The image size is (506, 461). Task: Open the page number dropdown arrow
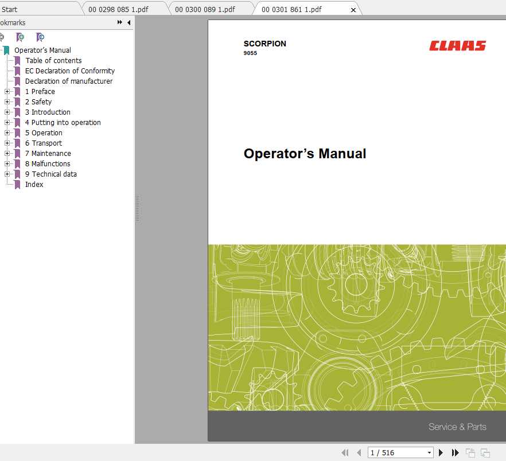[x=430, y=452]
